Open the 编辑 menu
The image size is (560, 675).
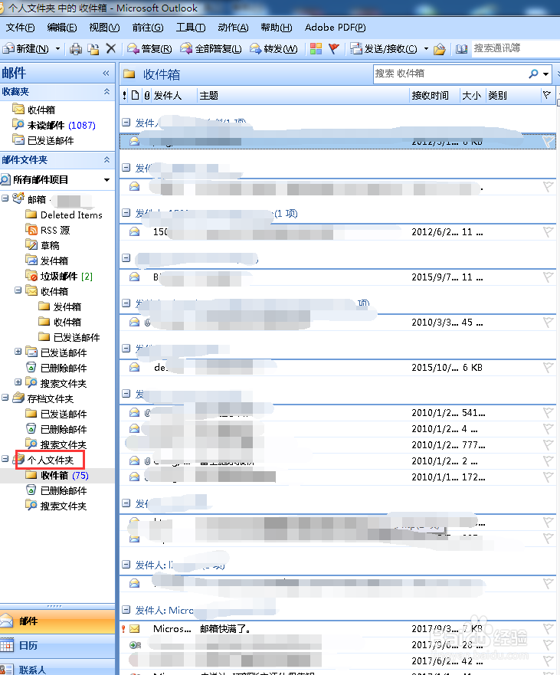pyautogui.click(x=62, y=28)
